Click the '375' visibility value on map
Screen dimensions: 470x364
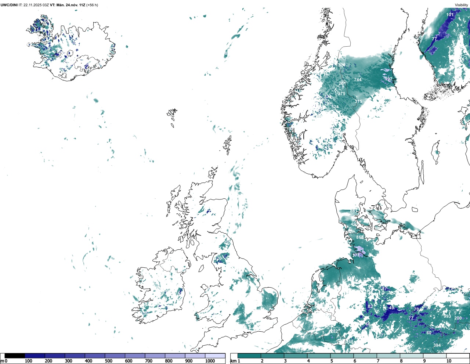coord(341,94)
